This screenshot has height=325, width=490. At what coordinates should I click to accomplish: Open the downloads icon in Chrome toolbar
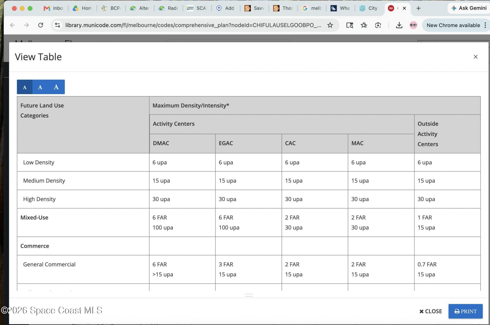click(x=399, y=25)
